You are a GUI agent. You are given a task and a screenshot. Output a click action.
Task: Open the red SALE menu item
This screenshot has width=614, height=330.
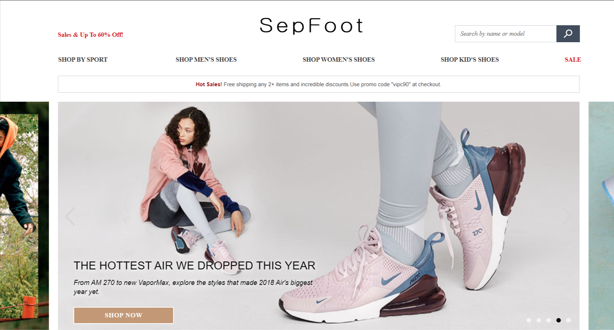[x=573, y=60]
